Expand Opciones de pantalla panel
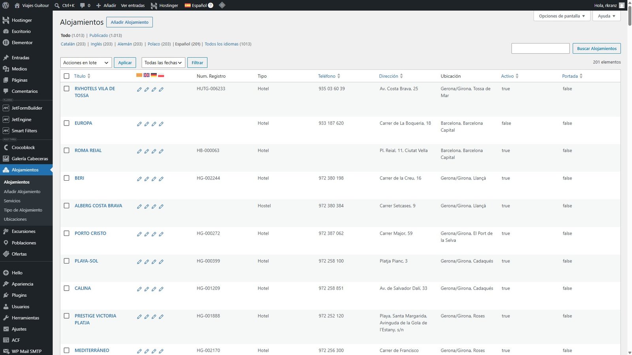 click(562, 16)
